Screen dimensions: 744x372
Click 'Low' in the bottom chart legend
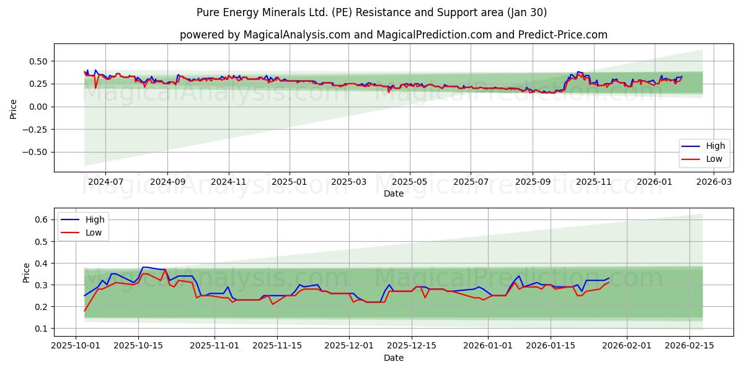[x=94, y=232]
